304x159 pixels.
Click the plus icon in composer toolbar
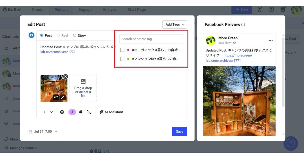44,112
